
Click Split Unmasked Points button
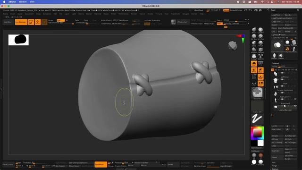81,162
